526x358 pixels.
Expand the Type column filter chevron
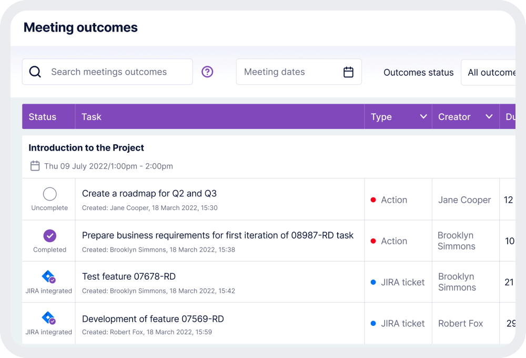click(x=423, y=117)
